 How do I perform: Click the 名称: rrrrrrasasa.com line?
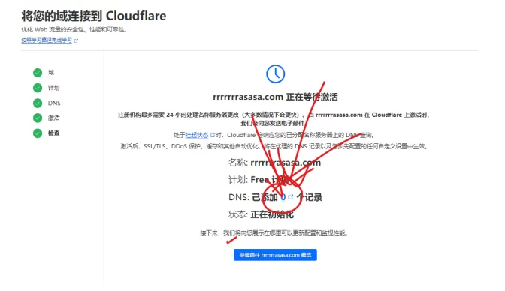tap(275, 163)
